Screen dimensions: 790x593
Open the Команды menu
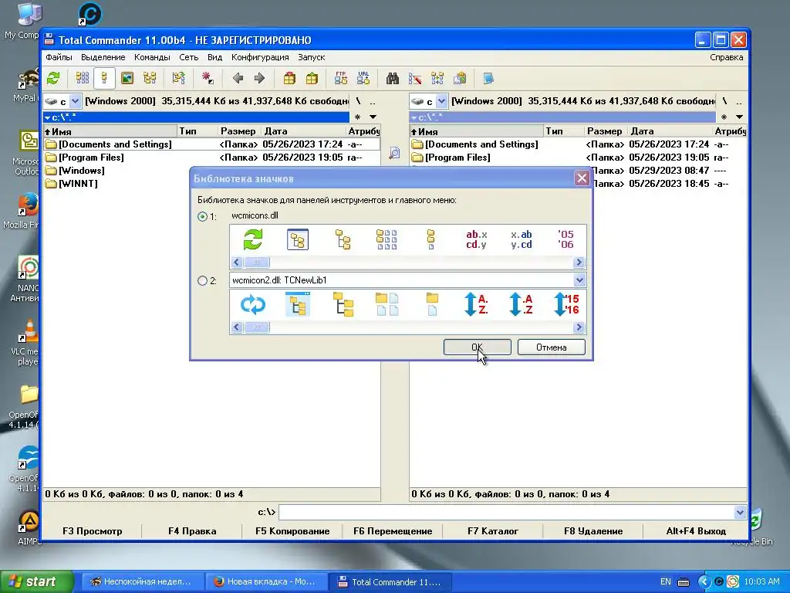click(152, 57)
